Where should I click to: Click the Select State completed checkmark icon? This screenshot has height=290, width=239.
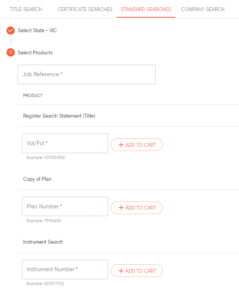click(x=11, y=31)
